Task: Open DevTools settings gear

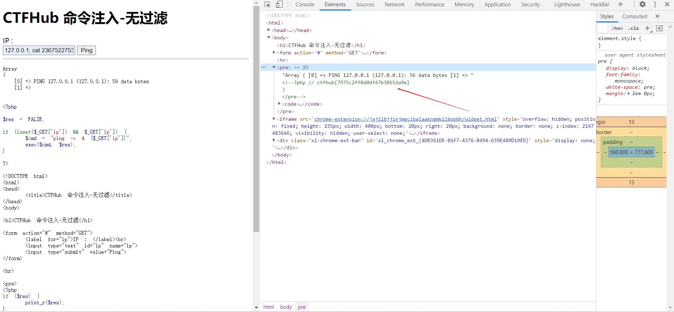Action: pyautogui.click(x=642, y=5)
